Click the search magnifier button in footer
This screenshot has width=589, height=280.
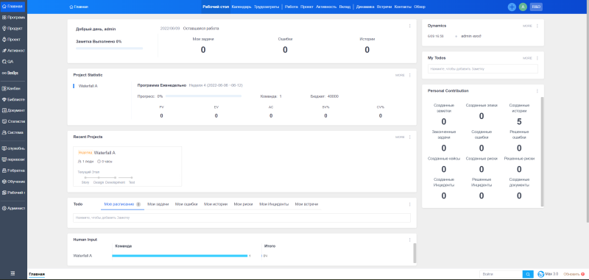point(528,274)
